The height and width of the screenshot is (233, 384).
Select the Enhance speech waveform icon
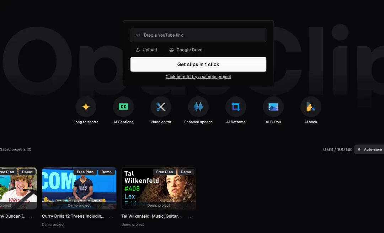198,107
